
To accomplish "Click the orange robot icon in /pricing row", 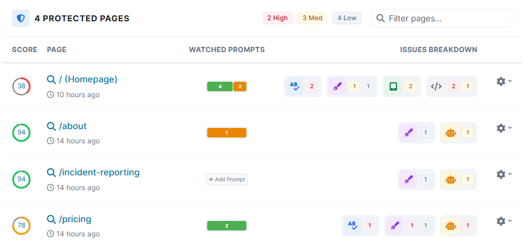I will pos(451,226).
